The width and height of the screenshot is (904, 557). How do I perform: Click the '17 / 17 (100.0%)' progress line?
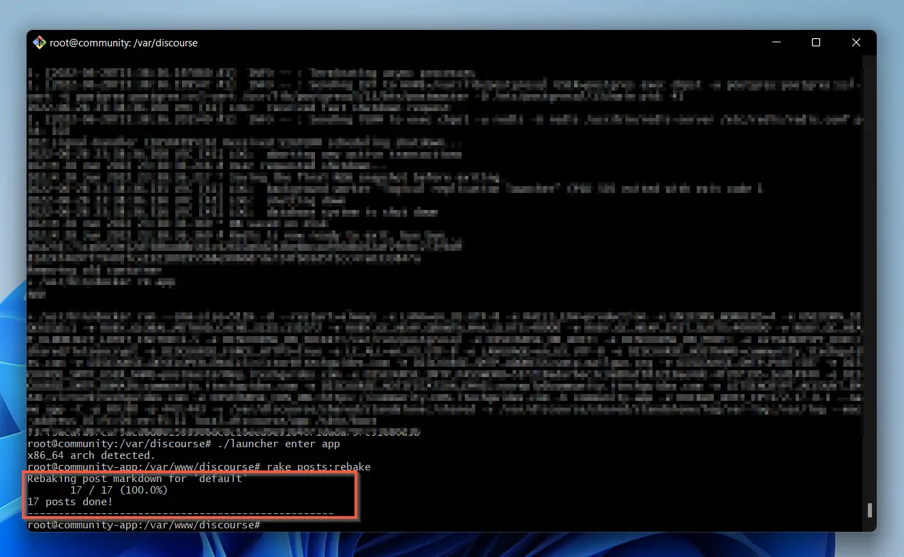pos(119,490)
